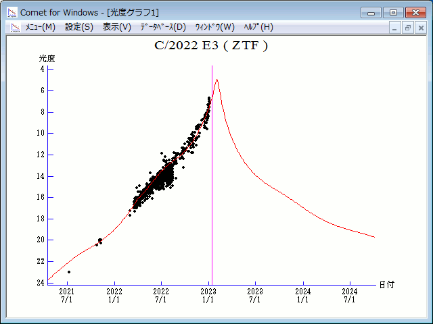Minimize the Comet for Windows main window
433x324 pixels.
coord(371,12)
